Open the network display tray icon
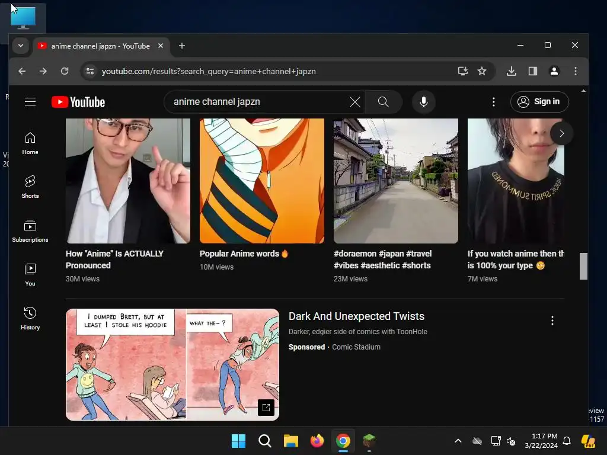The height and width of the screenshot is (455, 607). [496, 441]
